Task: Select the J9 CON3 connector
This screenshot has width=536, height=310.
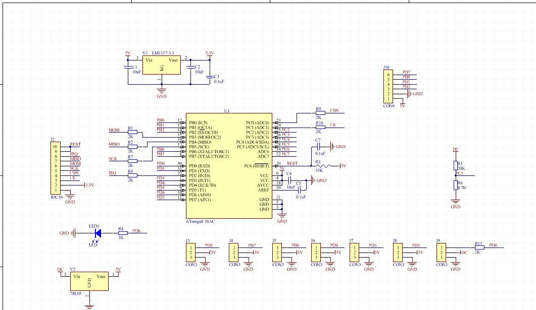Action: pos(441,253)
